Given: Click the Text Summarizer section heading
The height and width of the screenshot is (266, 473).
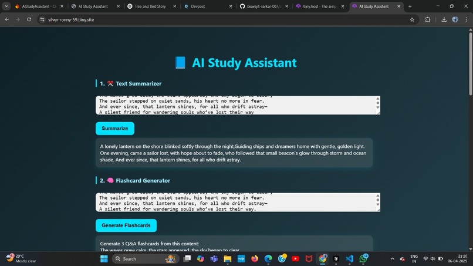Looking at the screenshot, I should (131, 83).
